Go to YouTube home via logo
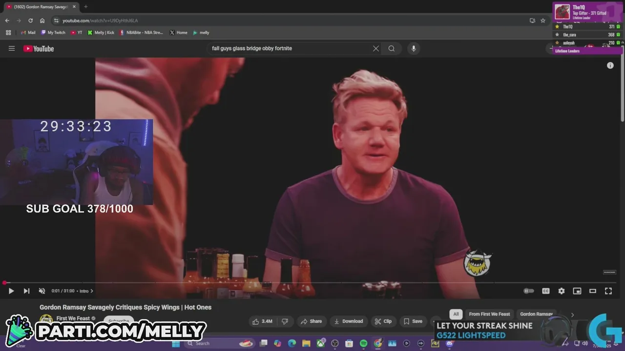Viewport: 625px width, 351px height. [x=39, y=48]
